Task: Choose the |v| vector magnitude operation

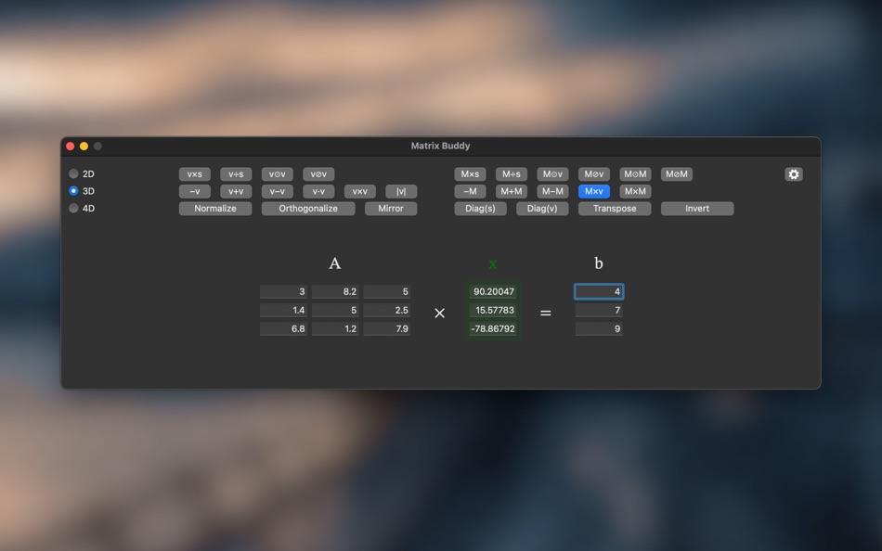Action: (401, 191)
